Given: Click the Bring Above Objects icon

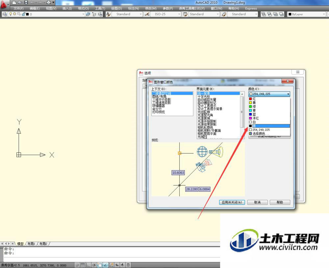Looking at the screenshot, I should (x=275, y=14).
